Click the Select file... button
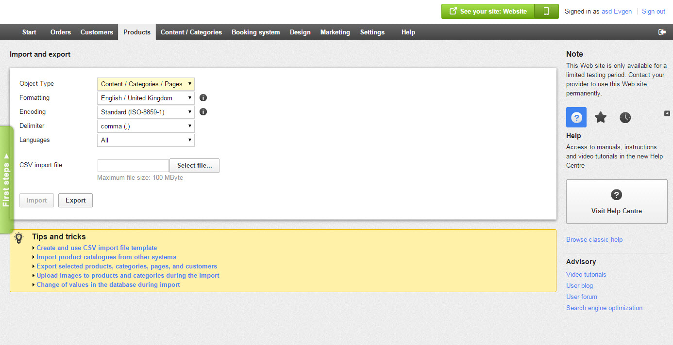The width and height of the screenshot is (673, 345). tap(194, 166)
